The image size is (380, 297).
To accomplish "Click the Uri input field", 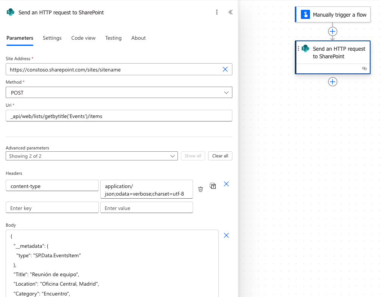I will click(119, 116).
